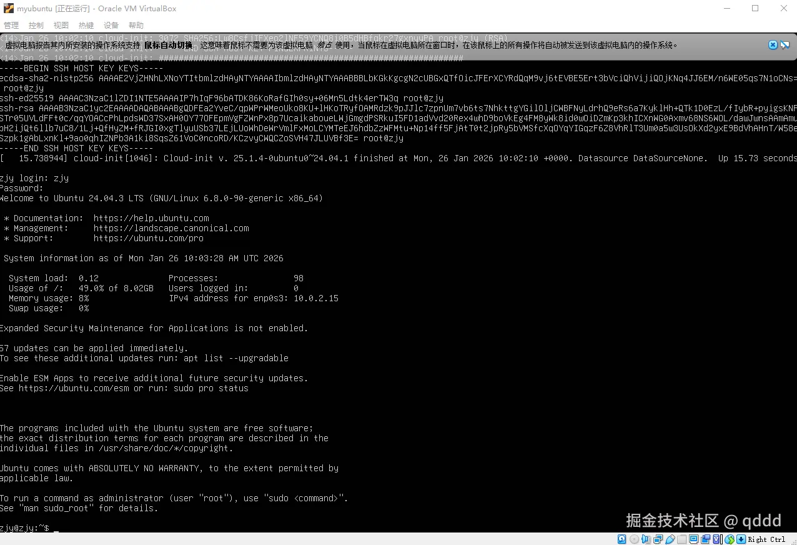This screenshot has width=797, height=545.
Task: Click the virtualization features V icon
Action: click(716, 539)
